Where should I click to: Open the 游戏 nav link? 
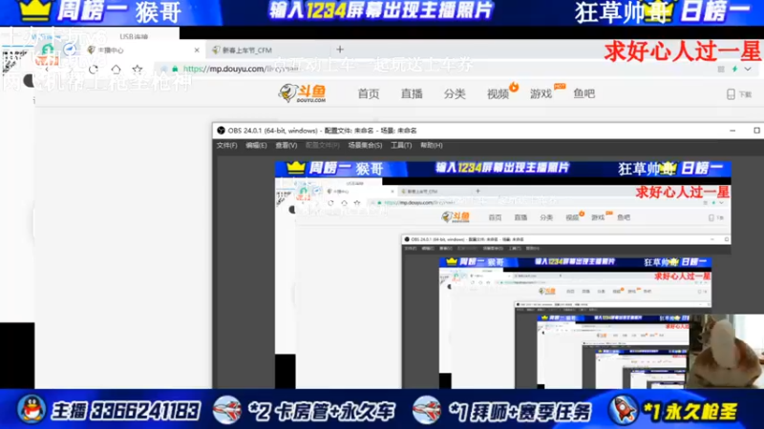(541, 93)
